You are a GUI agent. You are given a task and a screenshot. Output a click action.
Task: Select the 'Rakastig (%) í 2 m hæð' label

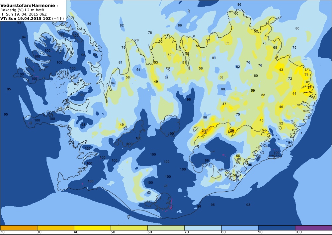22,10
